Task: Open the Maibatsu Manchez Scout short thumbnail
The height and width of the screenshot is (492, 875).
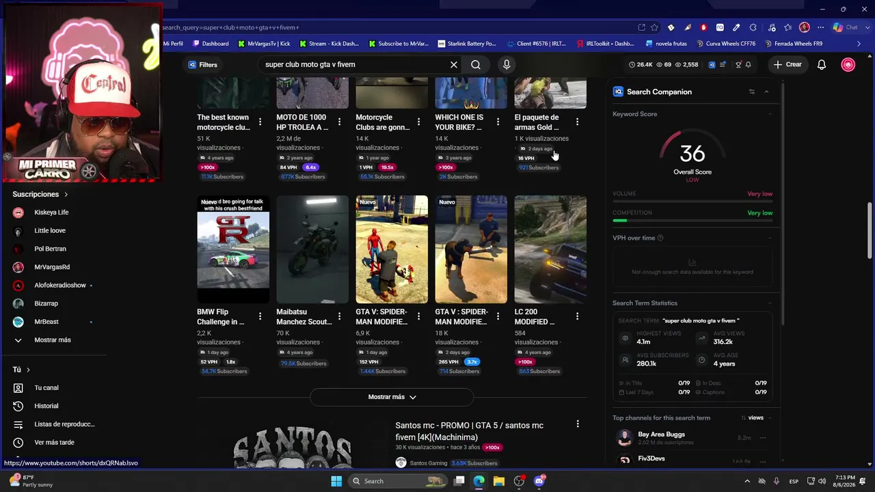Action: click(312, 249)
